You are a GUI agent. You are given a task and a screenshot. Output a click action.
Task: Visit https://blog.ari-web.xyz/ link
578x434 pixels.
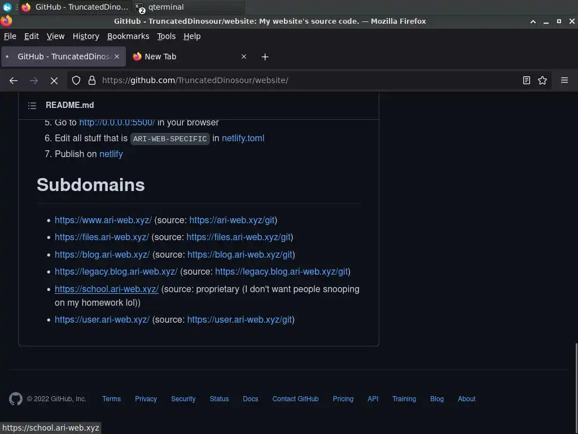point(102,255)
